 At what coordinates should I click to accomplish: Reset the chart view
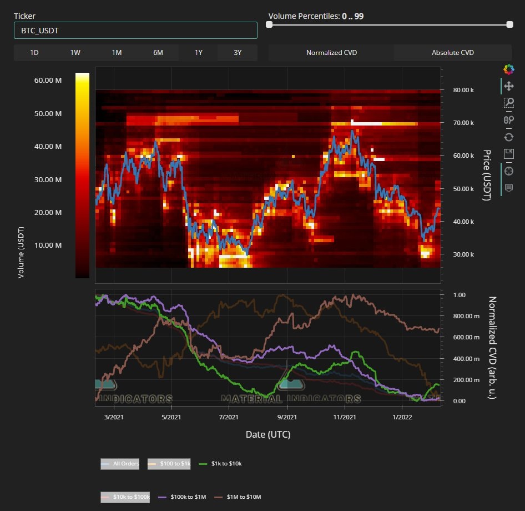508,137
